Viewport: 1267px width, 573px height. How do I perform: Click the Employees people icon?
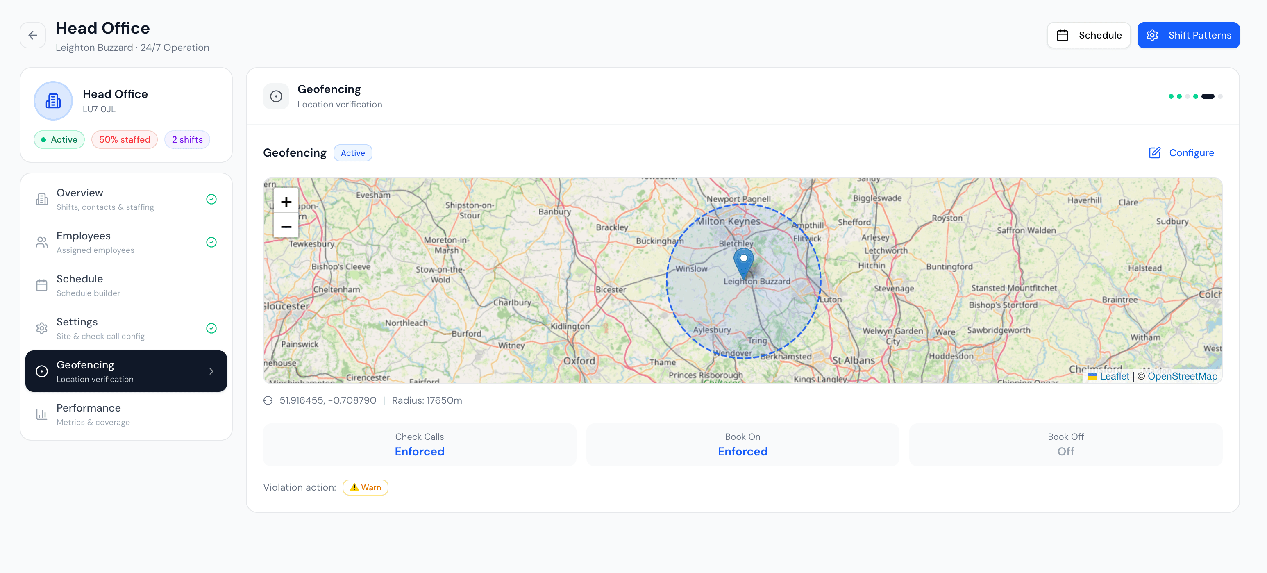pos(42,243)
